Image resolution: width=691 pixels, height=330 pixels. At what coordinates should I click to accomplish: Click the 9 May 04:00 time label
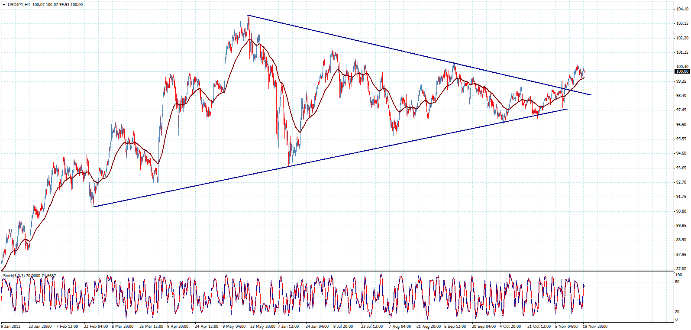[234, 327]
